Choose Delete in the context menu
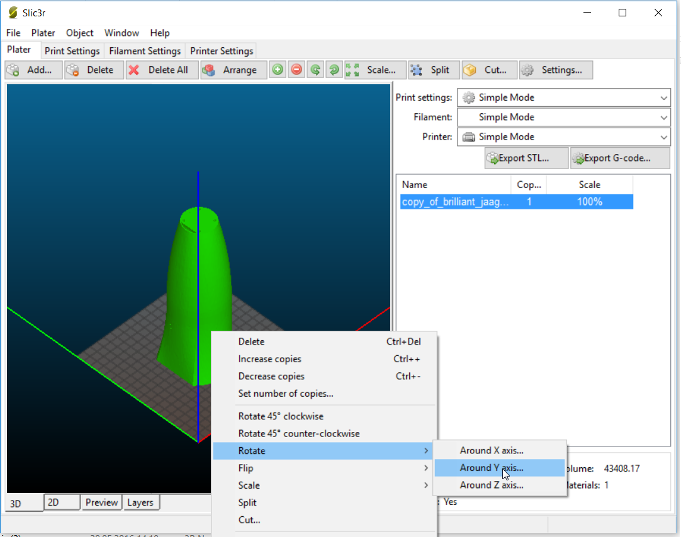The width and height of the screenshot is (681, 537). 325,342
